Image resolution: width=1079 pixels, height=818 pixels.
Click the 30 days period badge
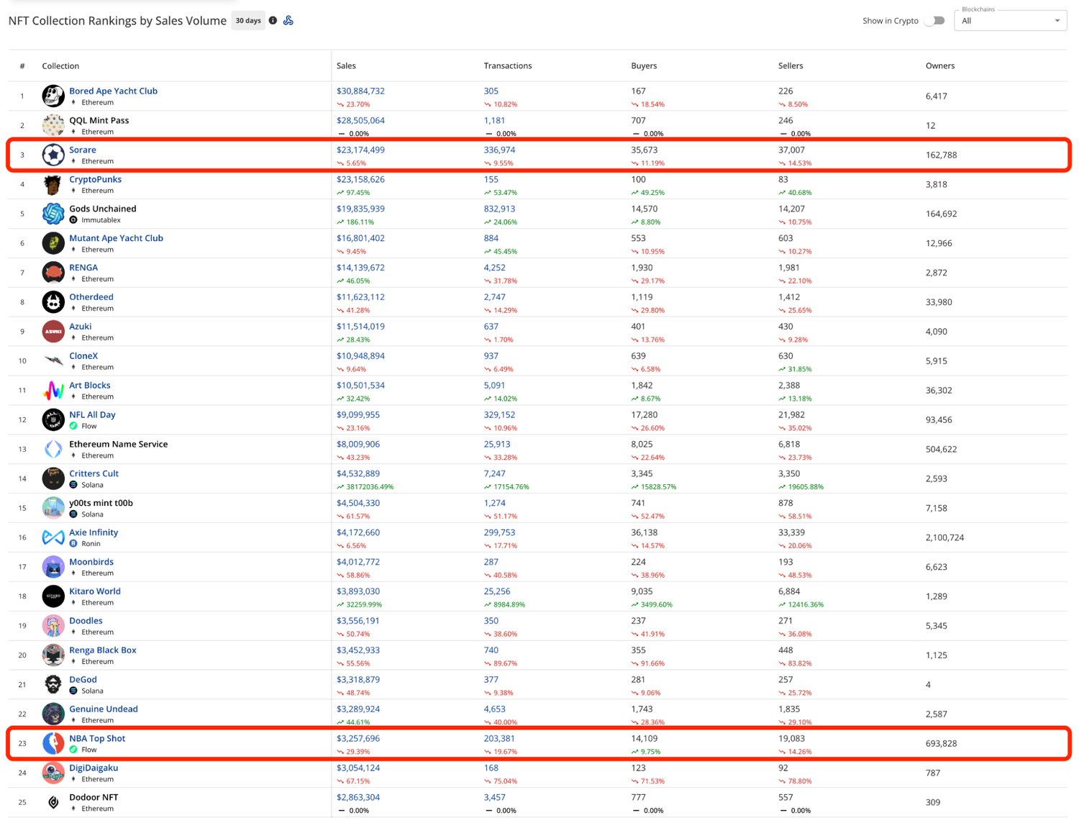248,21
